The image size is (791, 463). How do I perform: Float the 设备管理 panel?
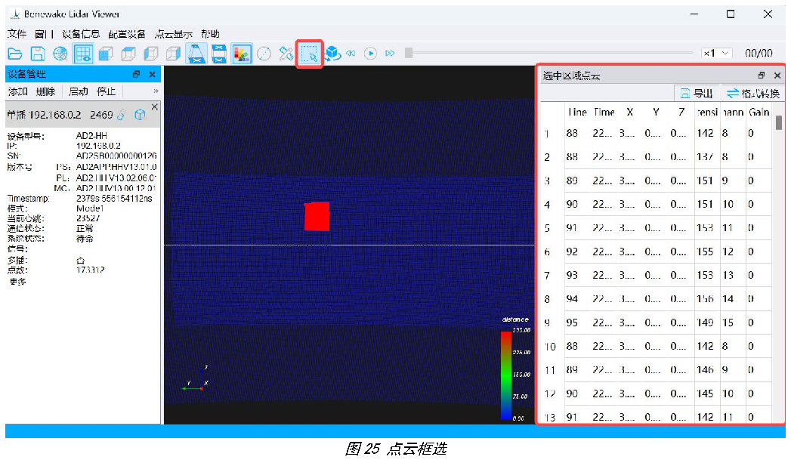136,74
